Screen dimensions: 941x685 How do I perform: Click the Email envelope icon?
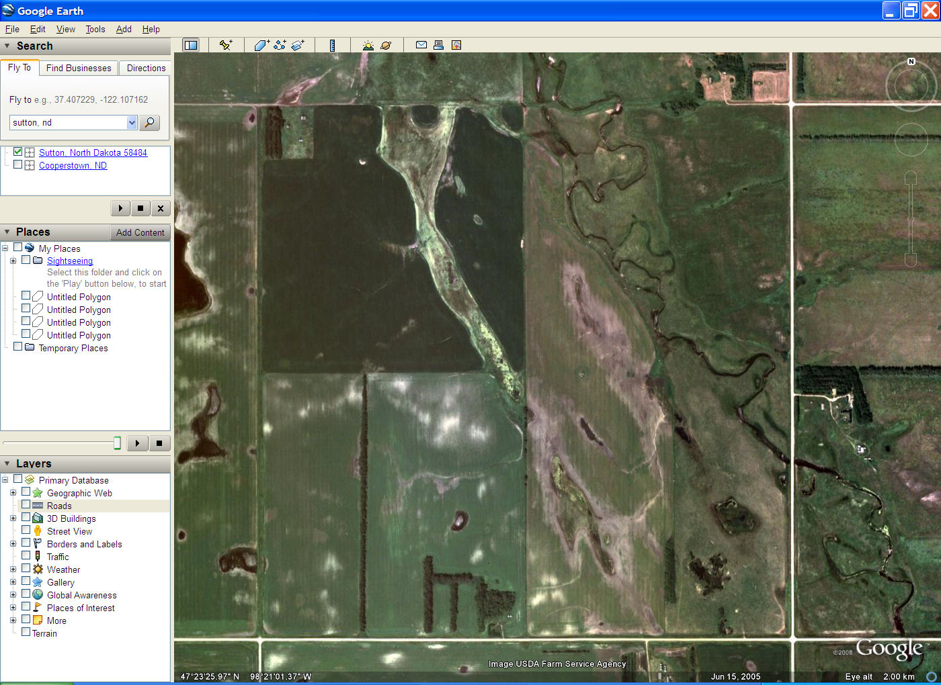pyautogui.click(x=421, y=45)
